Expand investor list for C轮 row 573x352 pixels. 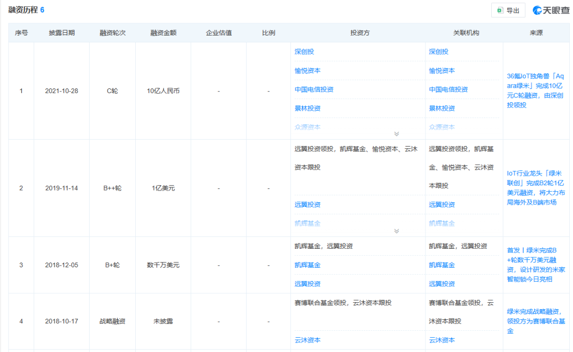[396, 134]
